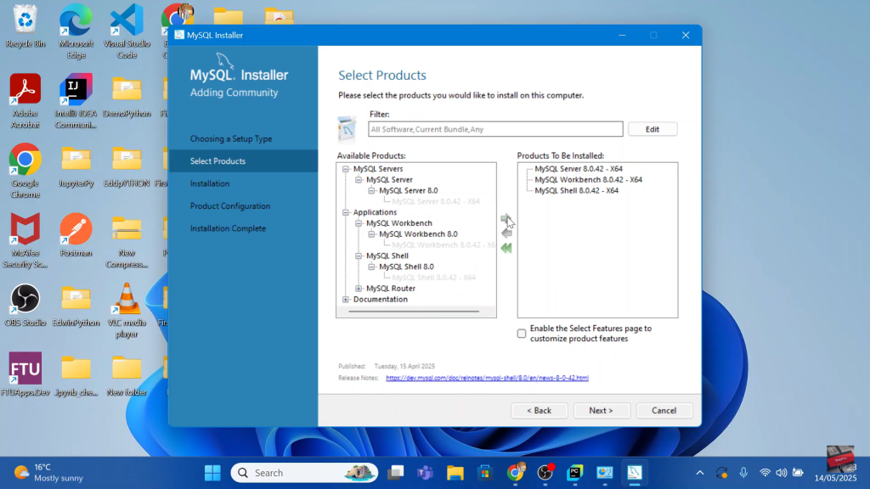This screenshot has width=870, height=489.
Task: Select the "Documentation" label in Available Products
Action: click(x=381, y=300)
